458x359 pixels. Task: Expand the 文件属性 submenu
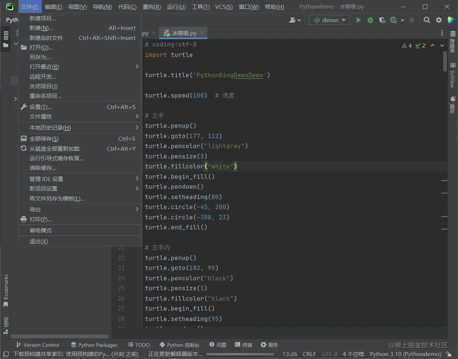point(137,116)
